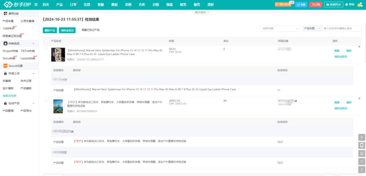
Task: Open the 财务 top menu
Action: pos(183,5)
